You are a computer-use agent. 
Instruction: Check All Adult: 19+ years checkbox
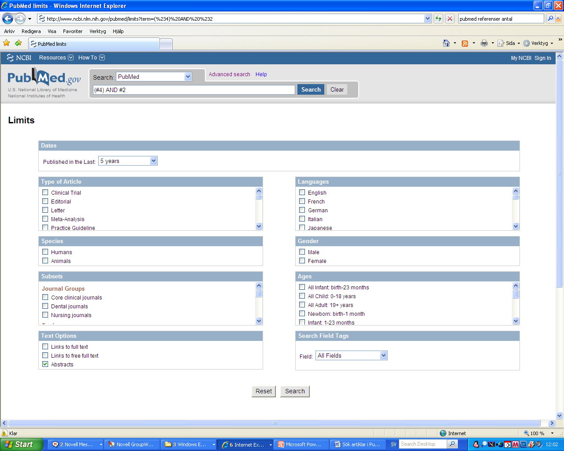tap(302, 305)
